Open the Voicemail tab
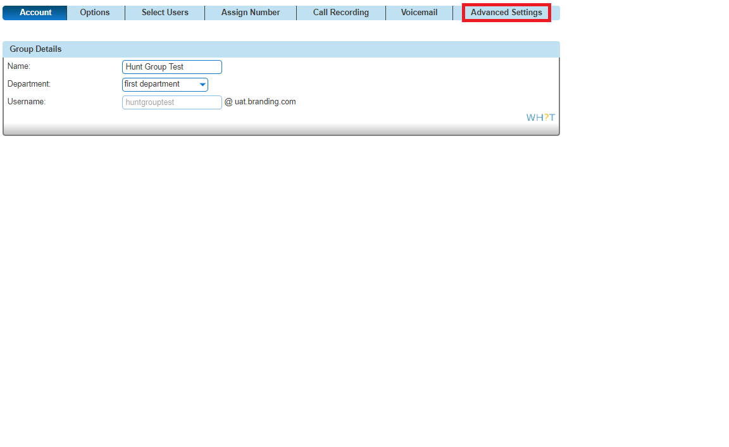The width and height of the screenshot is (729, 447). click(x=420, y=13)
